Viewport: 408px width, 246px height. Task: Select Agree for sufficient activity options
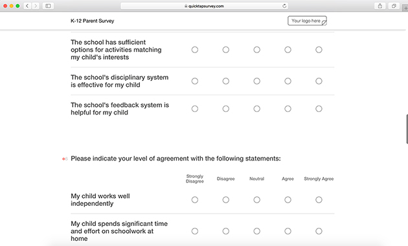point(288,50)
